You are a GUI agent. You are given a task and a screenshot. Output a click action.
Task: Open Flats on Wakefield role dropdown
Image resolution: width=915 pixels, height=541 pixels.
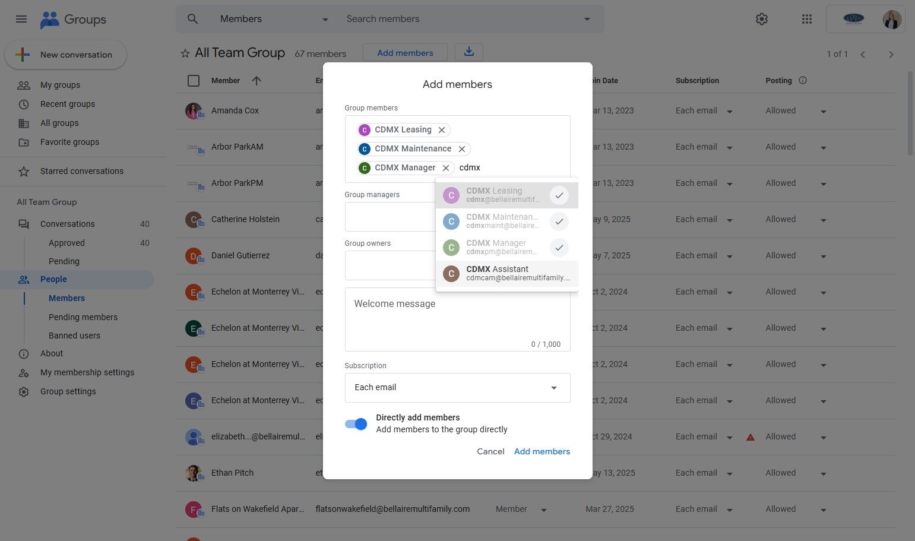(543, 510)
